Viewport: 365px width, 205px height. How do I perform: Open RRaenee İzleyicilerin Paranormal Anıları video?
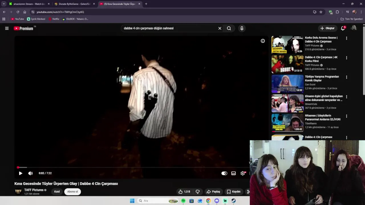point(323,117)
